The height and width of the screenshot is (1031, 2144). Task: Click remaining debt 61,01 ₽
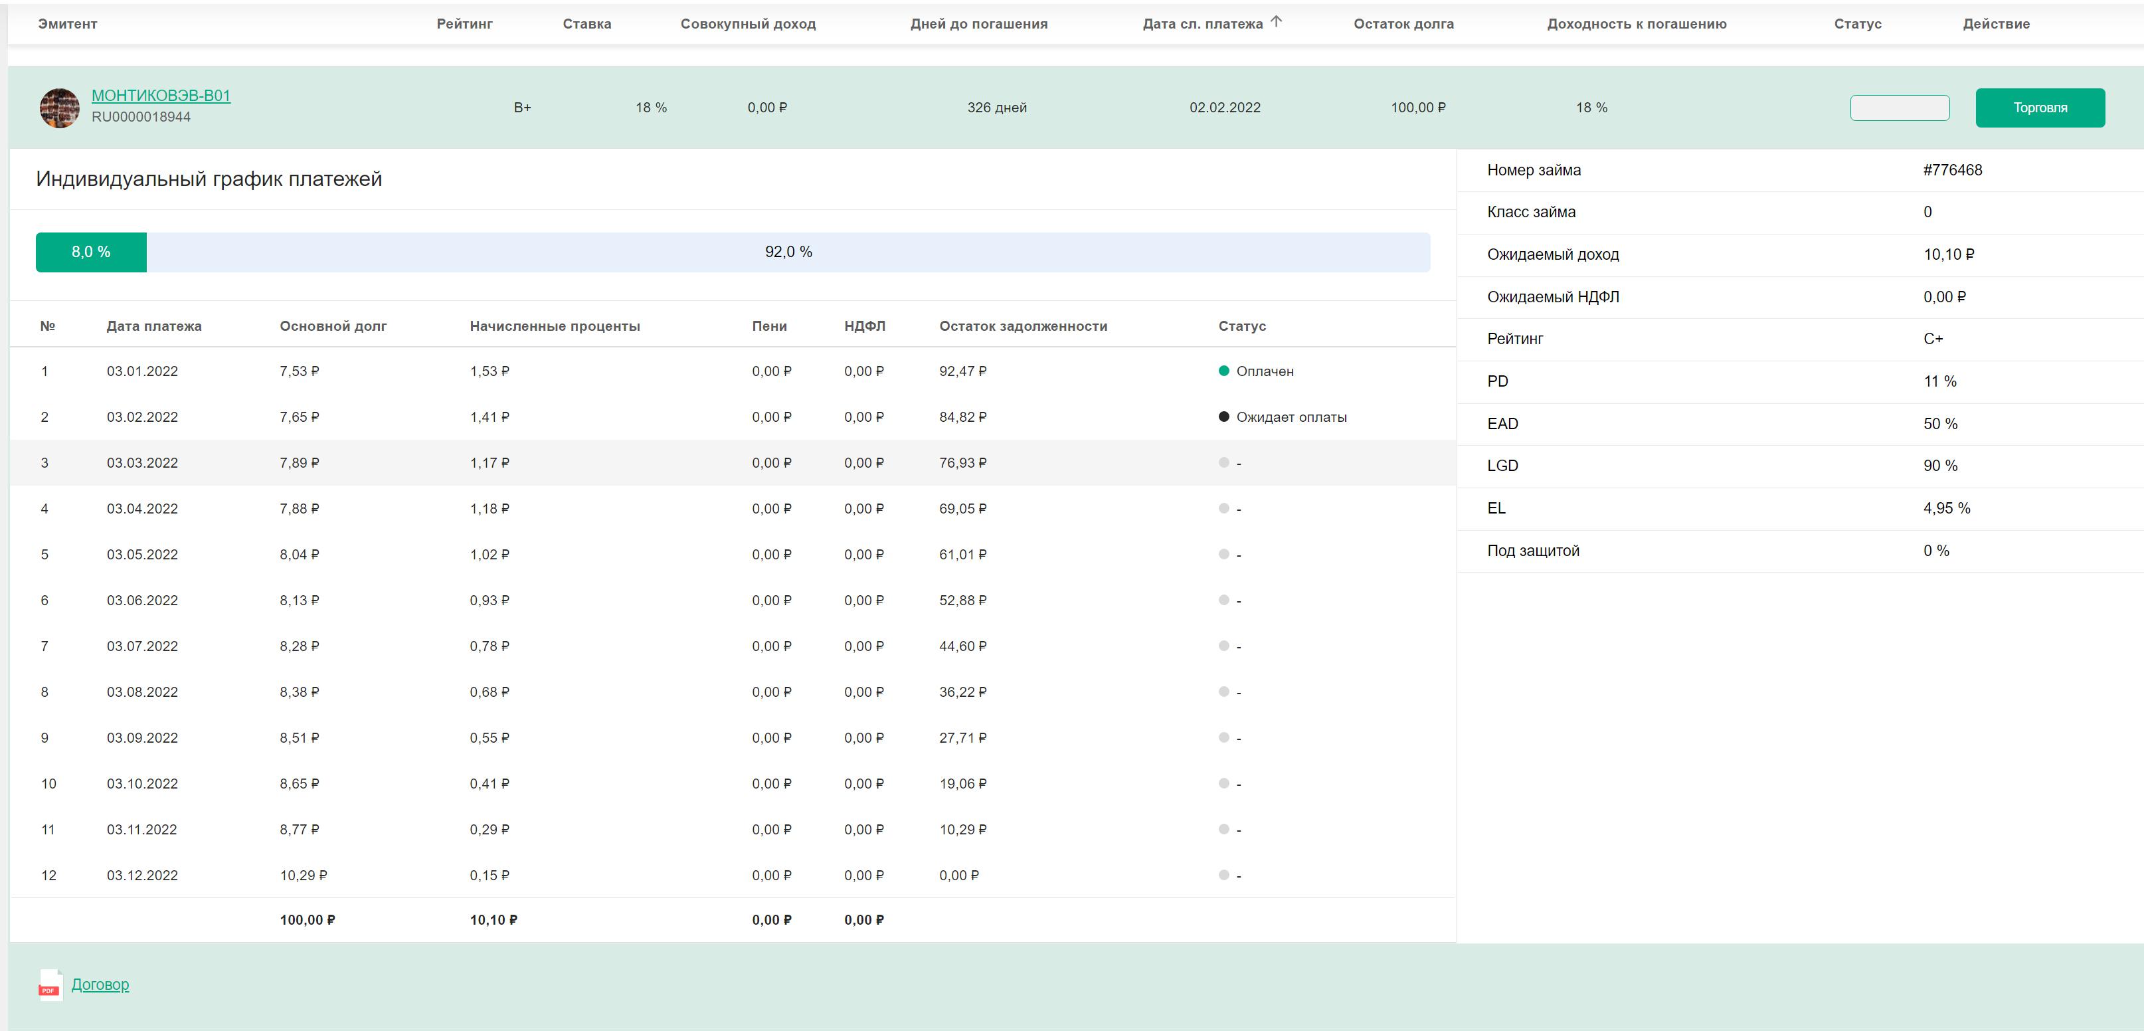point(963,554)
